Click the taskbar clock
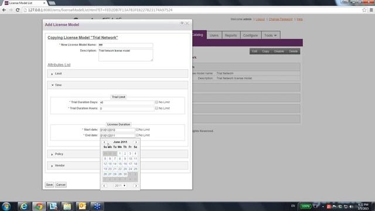This screenshot has height=211, width=375. click(x=363, y=206)
